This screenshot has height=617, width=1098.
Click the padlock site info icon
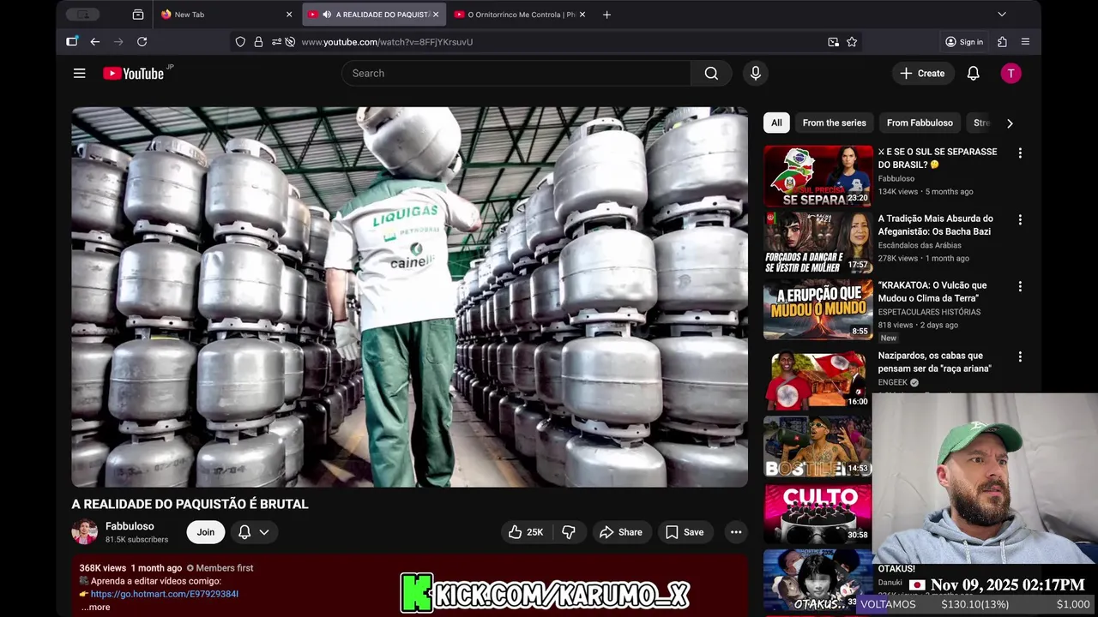click(258, 42)
